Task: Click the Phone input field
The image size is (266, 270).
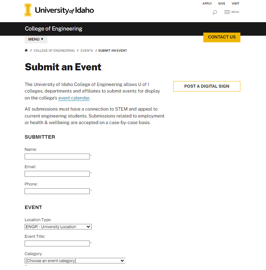Action: [x=57, y=191]
